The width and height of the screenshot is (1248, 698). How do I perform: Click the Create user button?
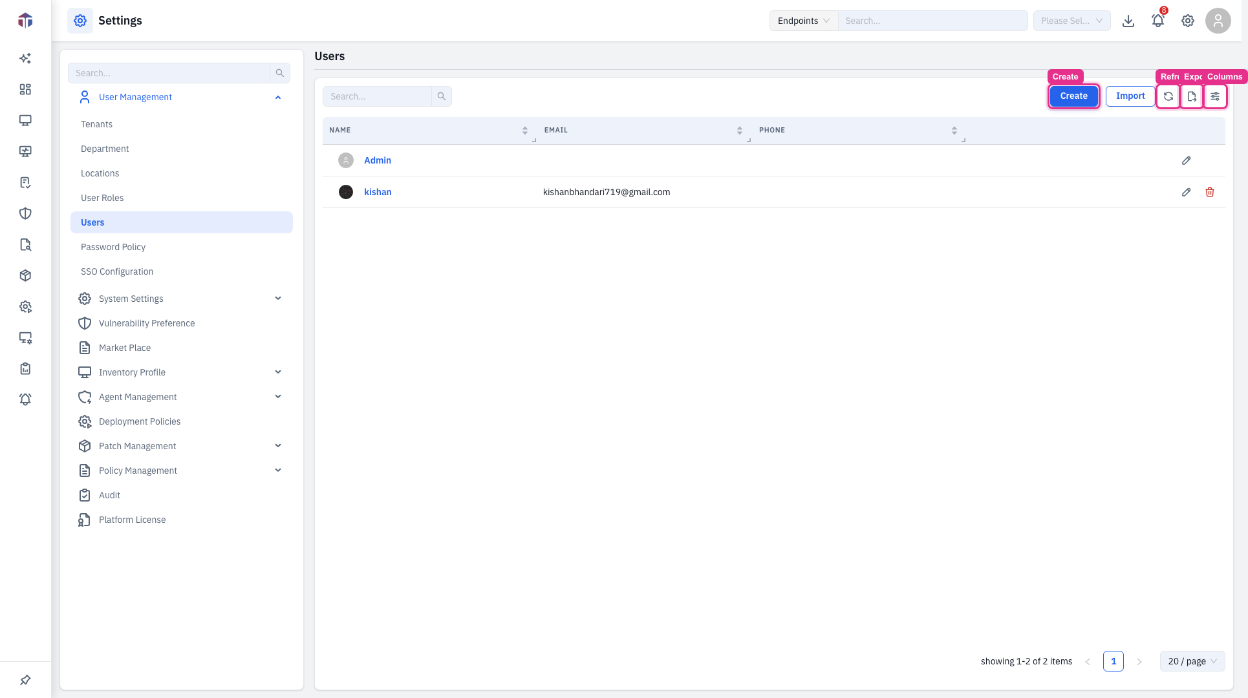pyautogui.click(x=1073, y=96)
